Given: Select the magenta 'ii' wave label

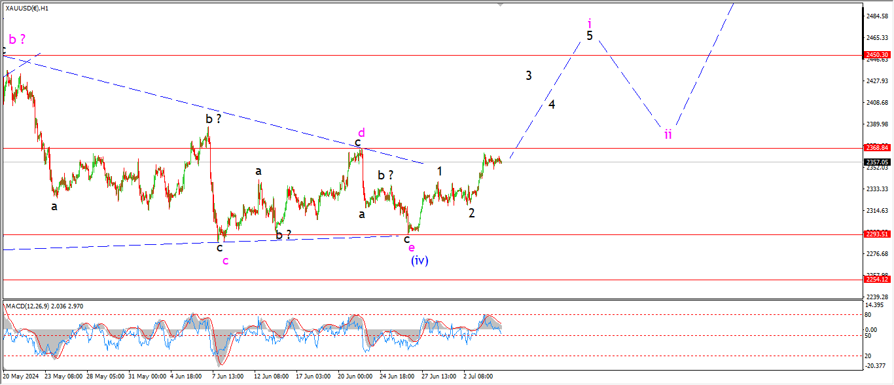Looking at the screenshot, I should pyautogui.click(x=668, y=134).
